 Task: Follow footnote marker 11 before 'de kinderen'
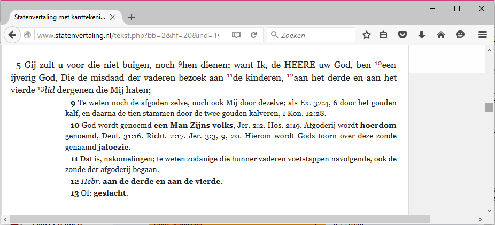(230, 76)
